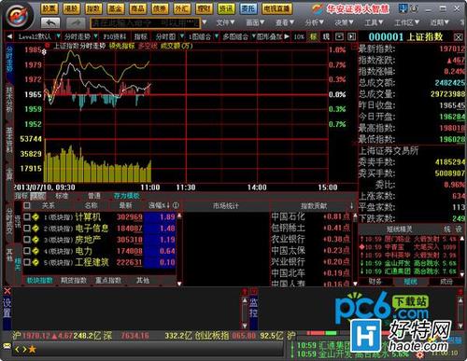Open dropdown arrow beside the command input box
Viewport: 467px width, 361px height.
(x=205, y=22)
